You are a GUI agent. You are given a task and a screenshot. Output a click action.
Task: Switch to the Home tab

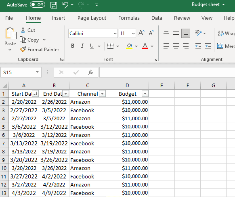pyautogui.click(x=33, y=18)
